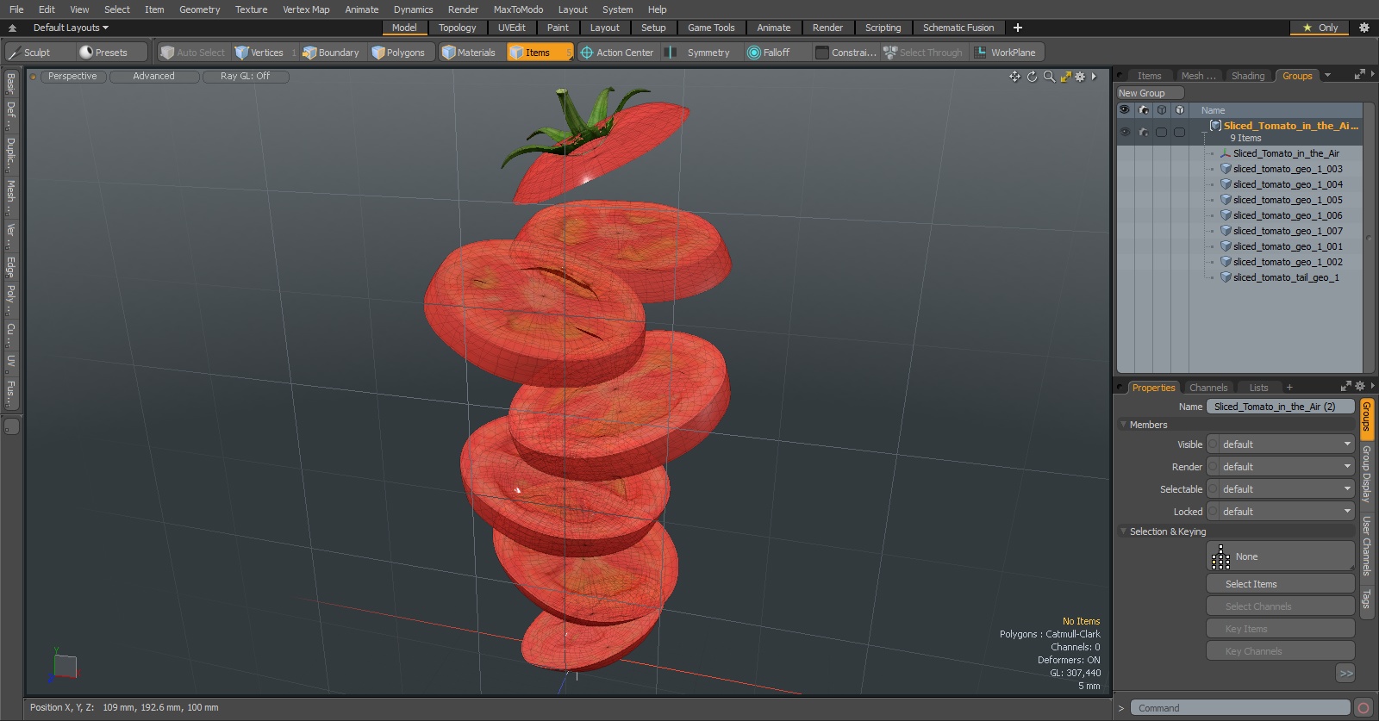Viewport: 1379px width, 721px height.
Task: Click the layout home icon left of Default Layouts
Action: click(12, 28)
